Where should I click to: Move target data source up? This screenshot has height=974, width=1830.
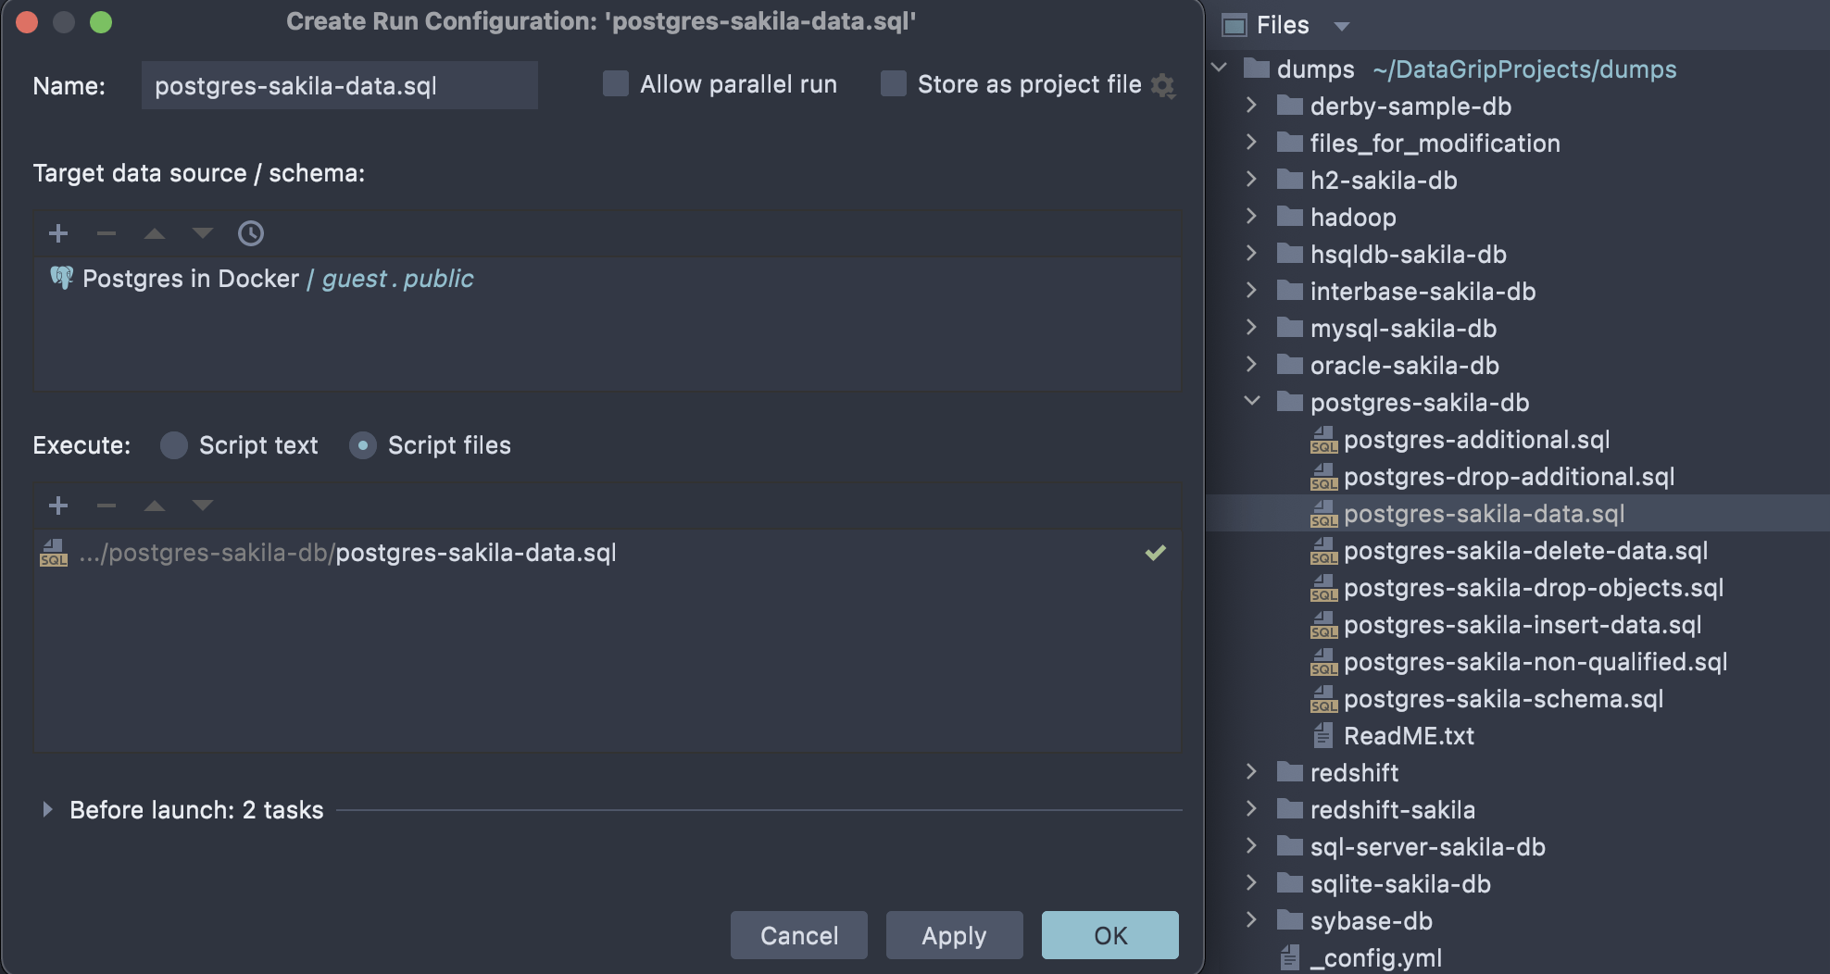(155, 233)
